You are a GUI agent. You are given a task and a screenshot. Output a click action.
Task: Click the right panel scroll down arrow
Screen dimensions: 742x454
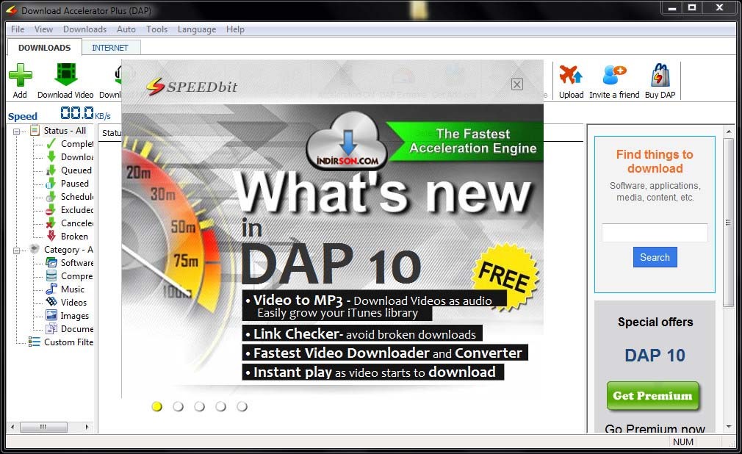coord(728,427)
